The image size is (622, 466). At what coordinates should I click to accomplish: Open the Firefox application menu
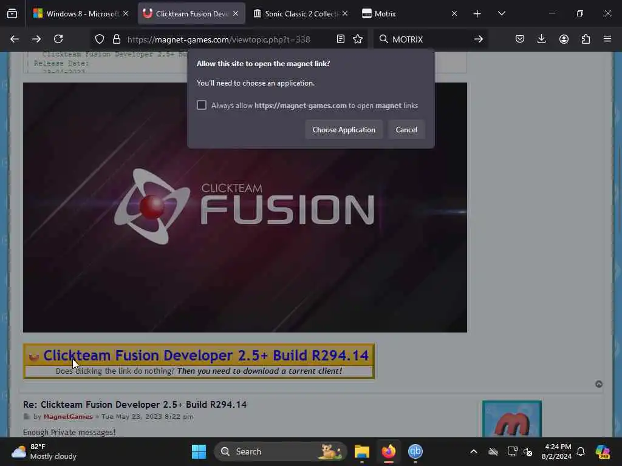pos(607,39)
